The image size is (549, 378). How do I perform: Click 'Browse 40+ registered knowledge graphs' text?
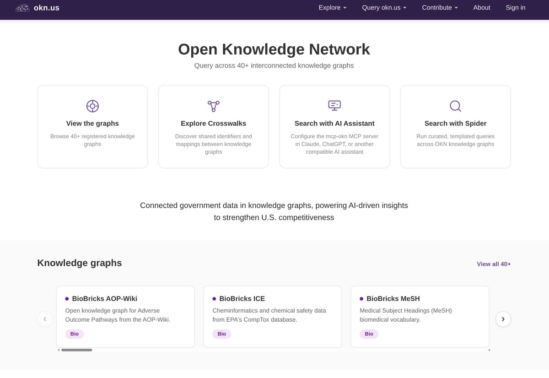click(x=92, y=140)
